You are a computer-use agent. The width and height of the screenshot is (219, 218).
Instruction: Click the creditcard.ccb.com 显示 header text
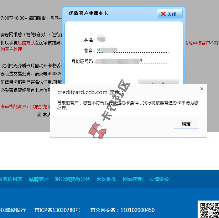pyautogui.click(x=90, y=92)
